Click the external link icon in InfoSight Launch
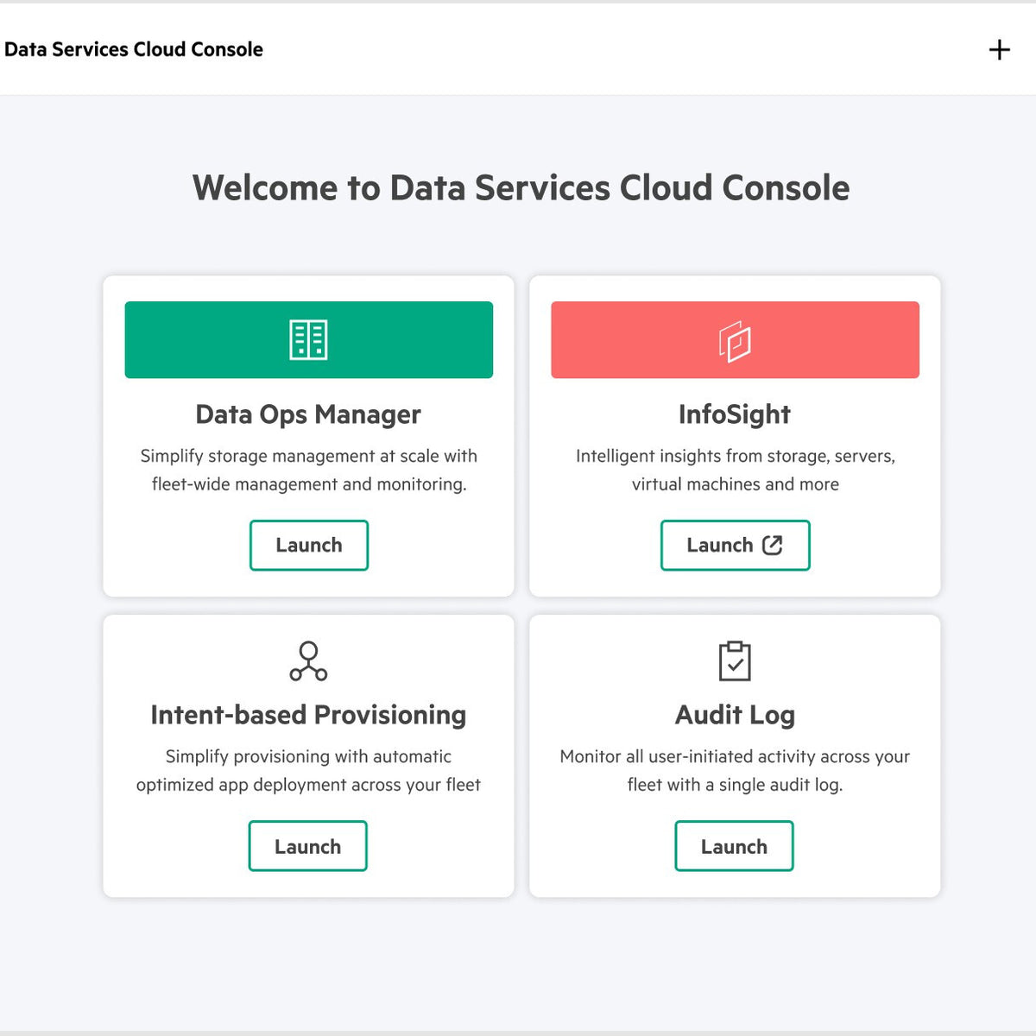Viewport: 1036px width, 1036px height. click(773, 545)
